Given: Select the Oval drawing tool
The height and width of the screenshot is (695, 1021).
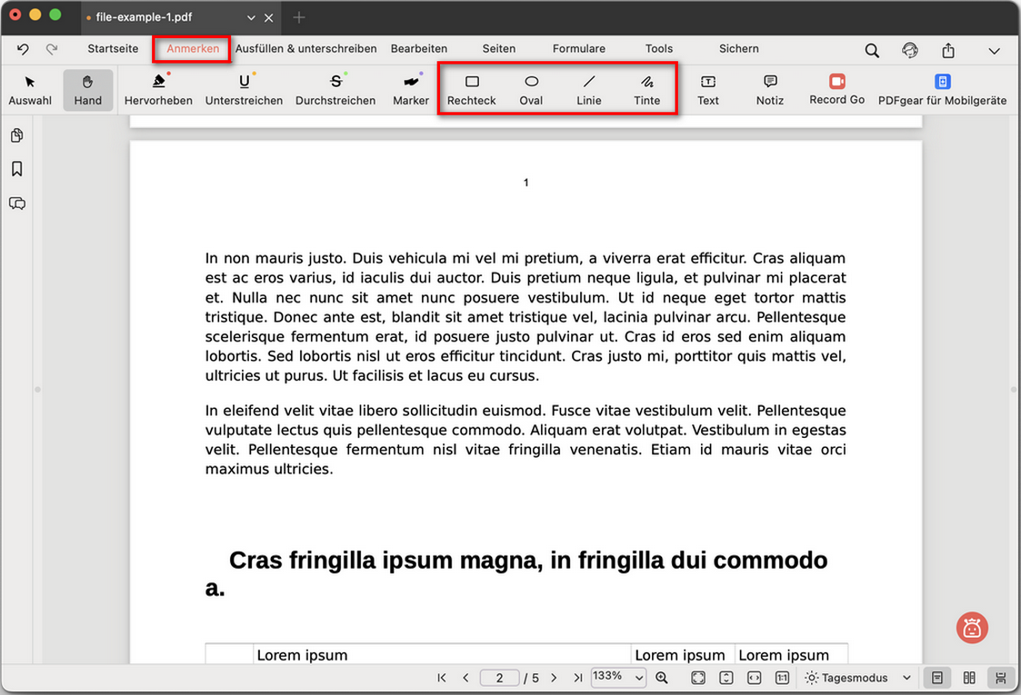Looking at the screenshot, I should 531,90.
